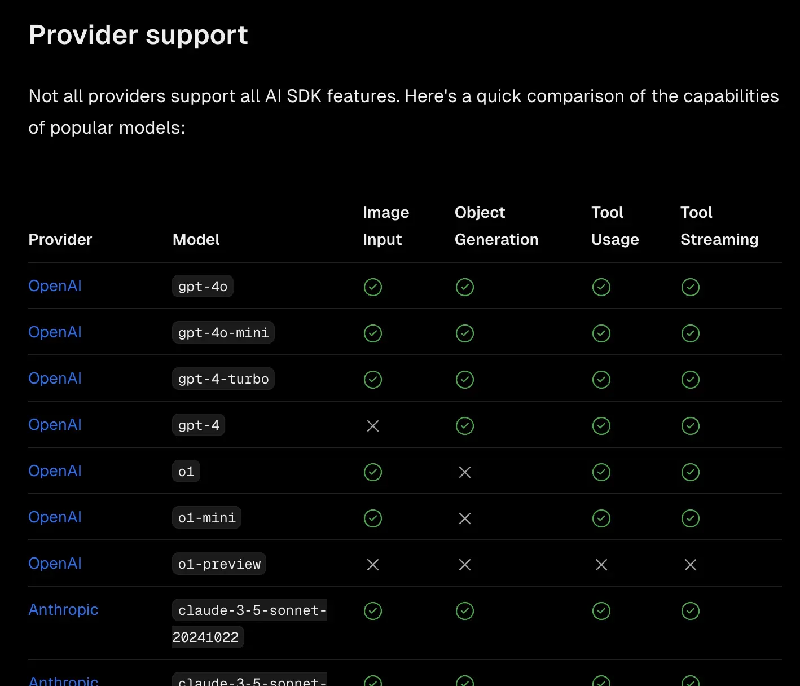Click the Tool Usage column header
Viewport: 800px width, 686px height.
(x=615, y=226)
